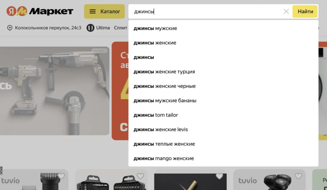Toggle heart on the black product card
The image size is (327, 190).
pos(219,176)
